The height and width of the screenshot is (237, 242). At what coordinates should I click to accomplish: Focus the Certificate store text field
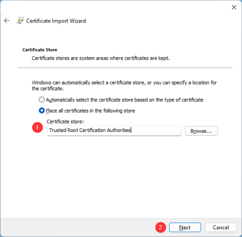click(x=114, y=130)
